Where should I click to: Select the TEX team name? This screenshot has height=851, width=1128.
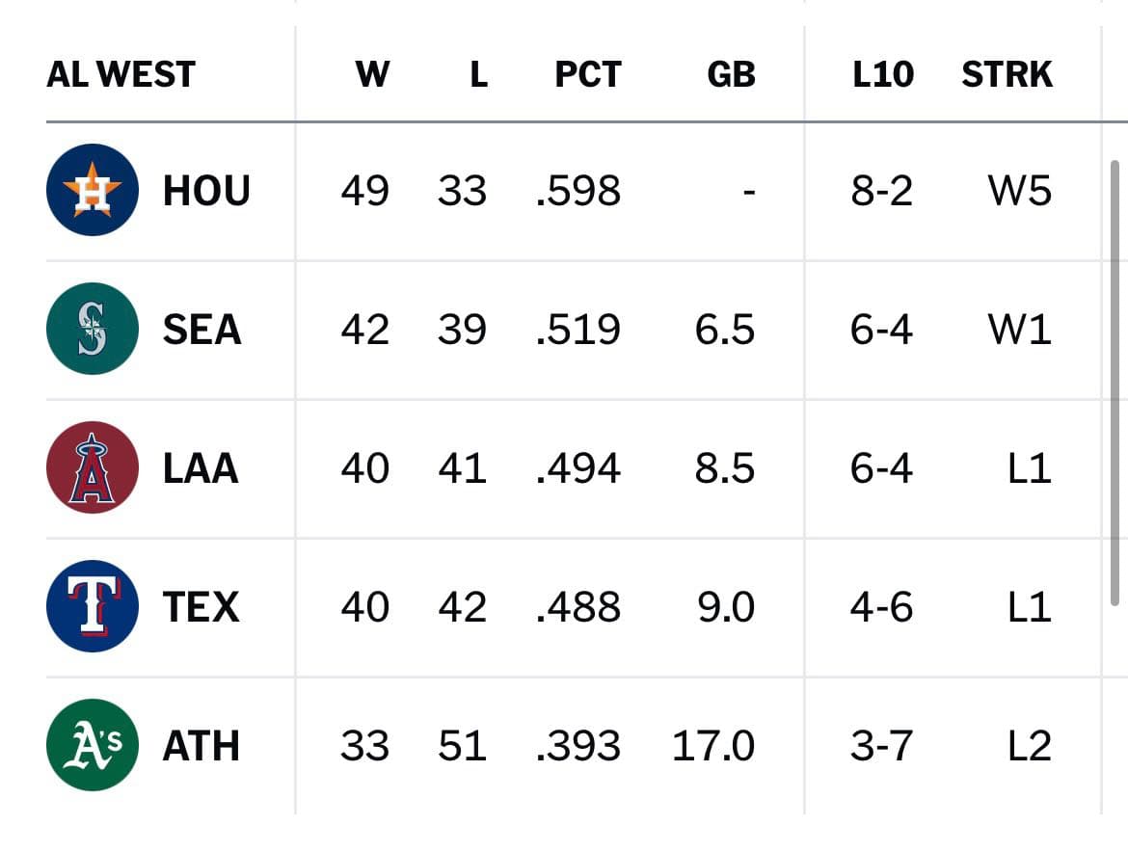(201, 607)
